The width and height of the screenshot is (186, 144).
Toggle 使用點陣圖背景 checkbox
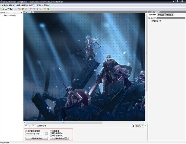[x=26, y=131]
